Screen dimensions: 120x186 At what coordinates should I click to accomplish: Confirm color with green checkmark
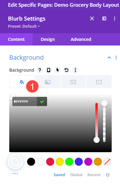click(42, 101)
